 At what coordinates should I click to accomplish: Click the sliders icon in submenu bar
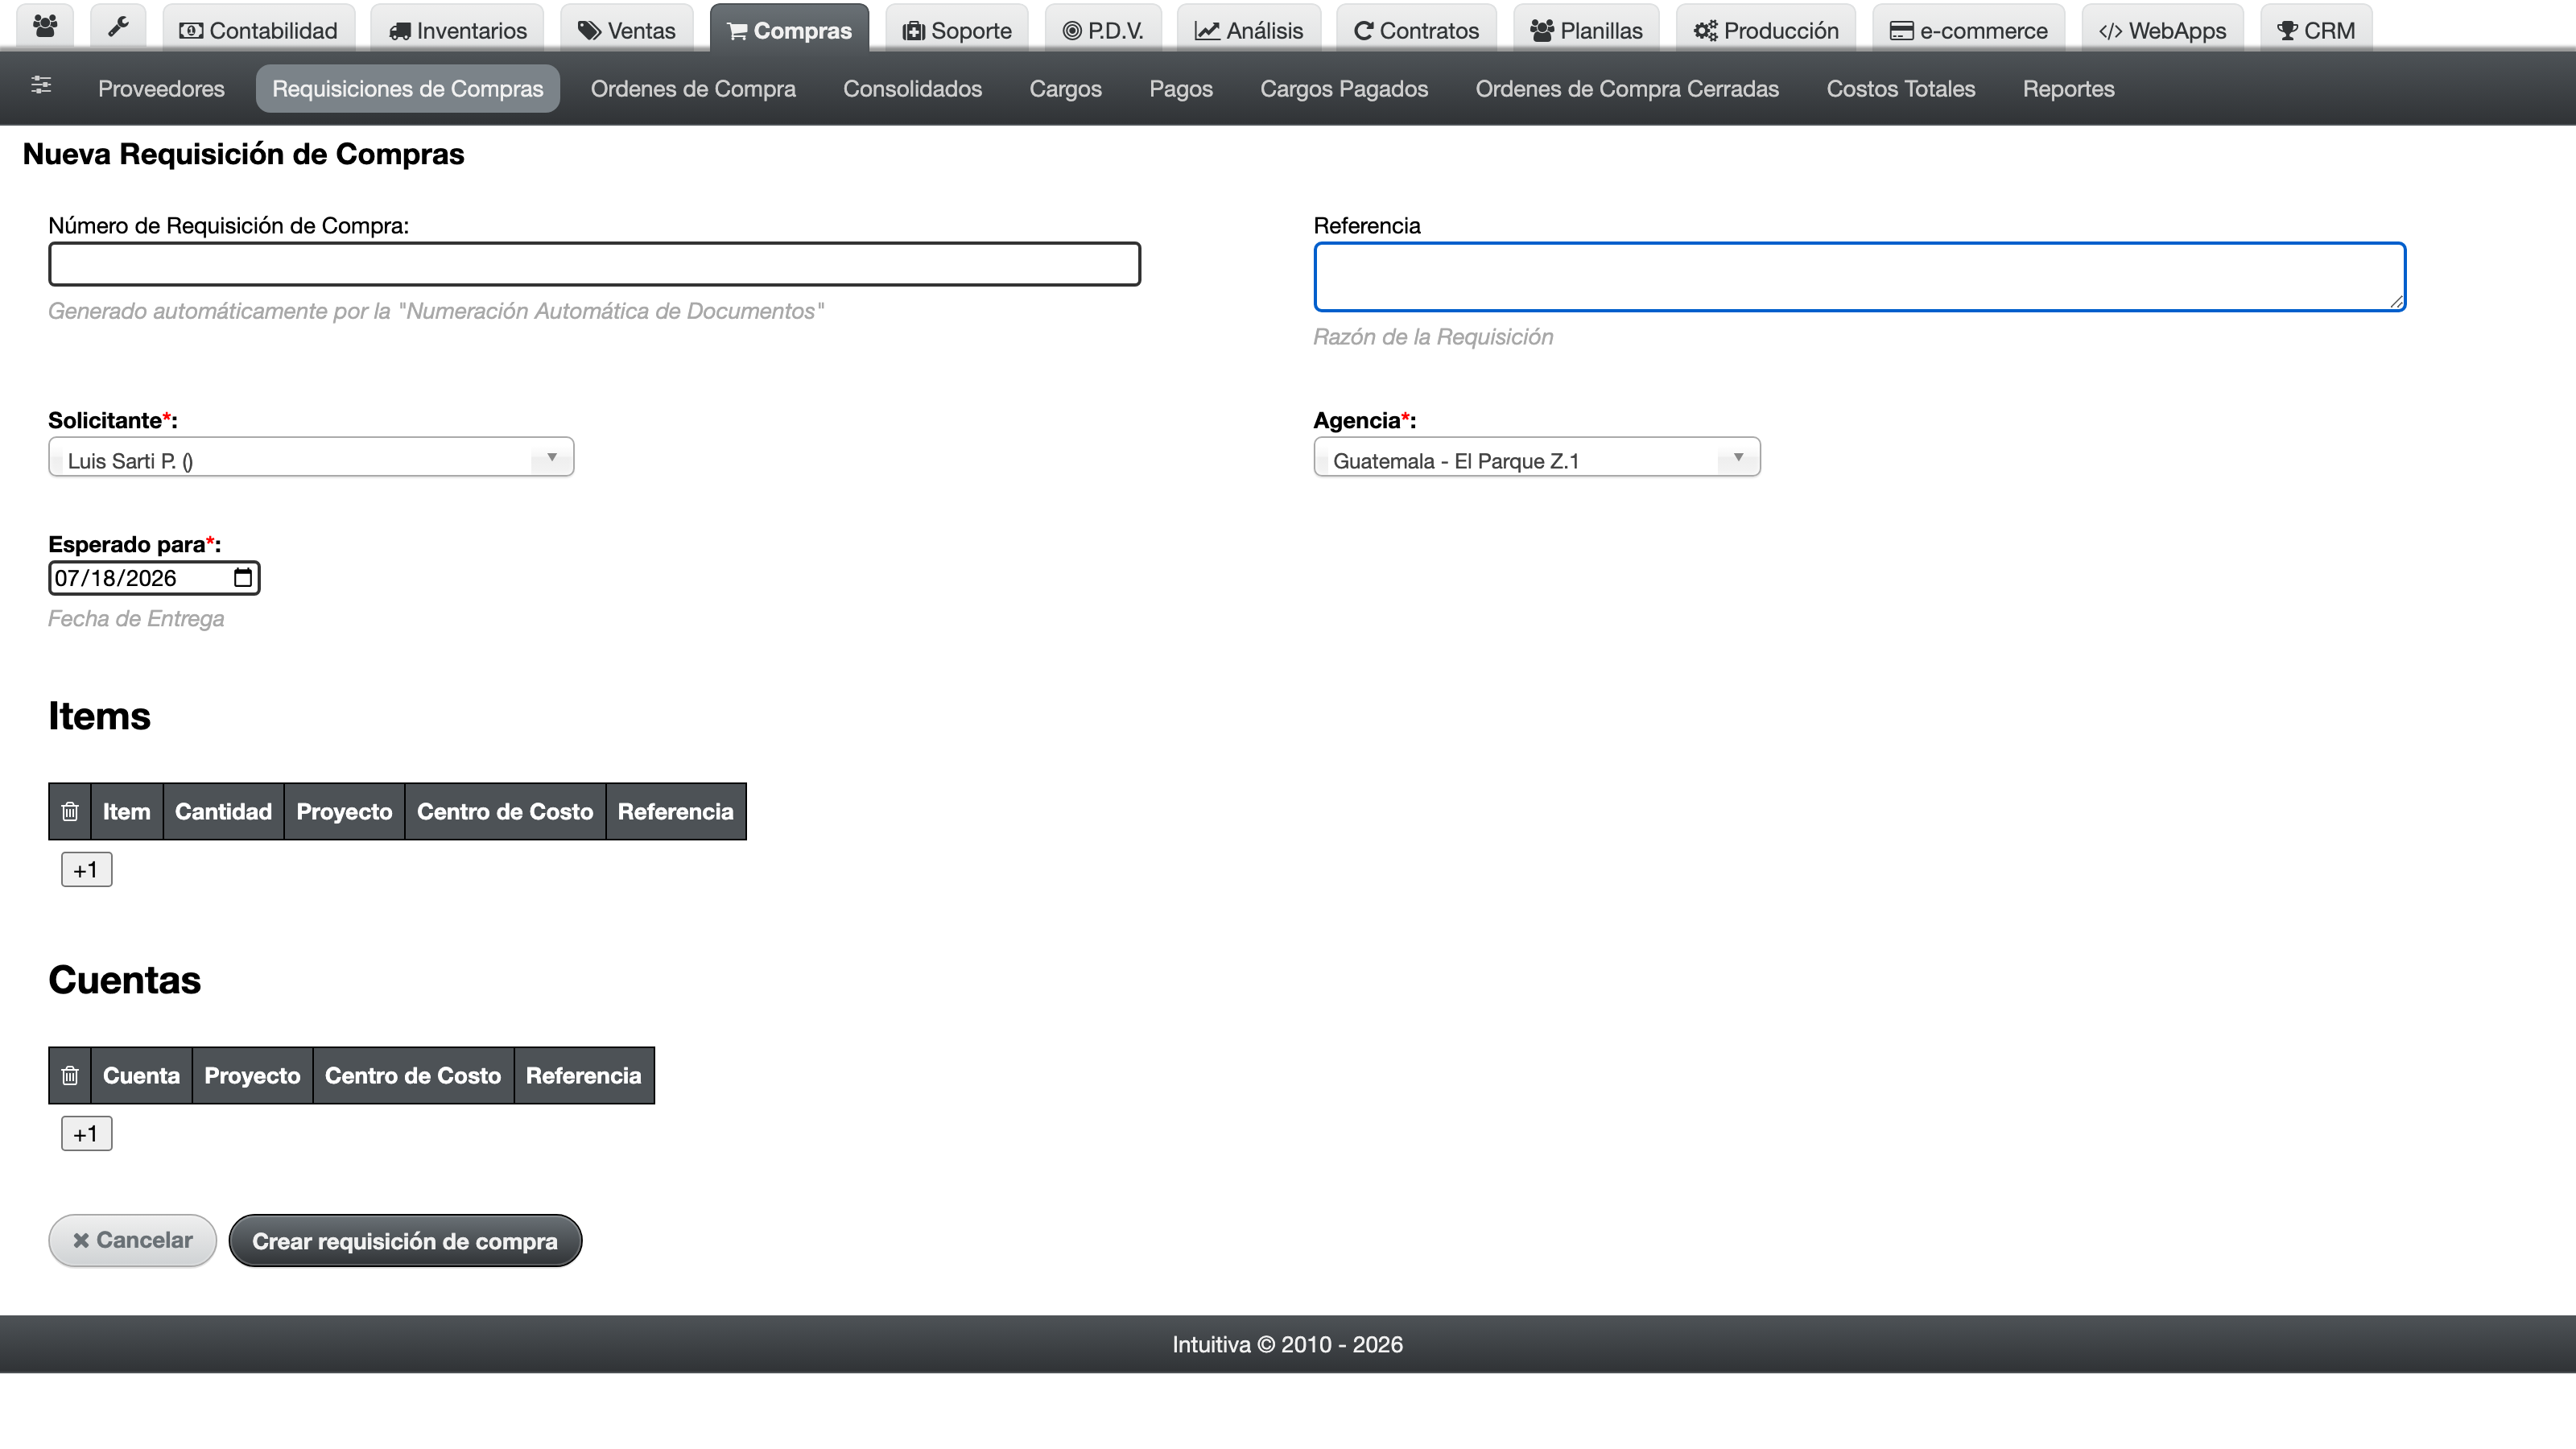[41, 86]
